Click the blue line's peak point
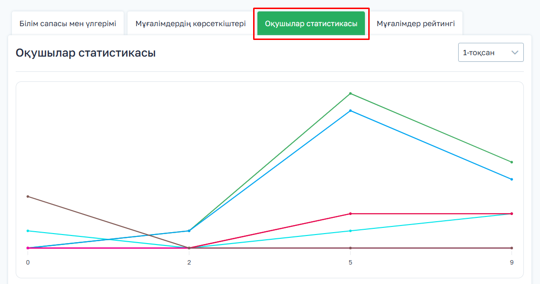Viewport: 540px width, 284px height. click(x=351, y=111)
